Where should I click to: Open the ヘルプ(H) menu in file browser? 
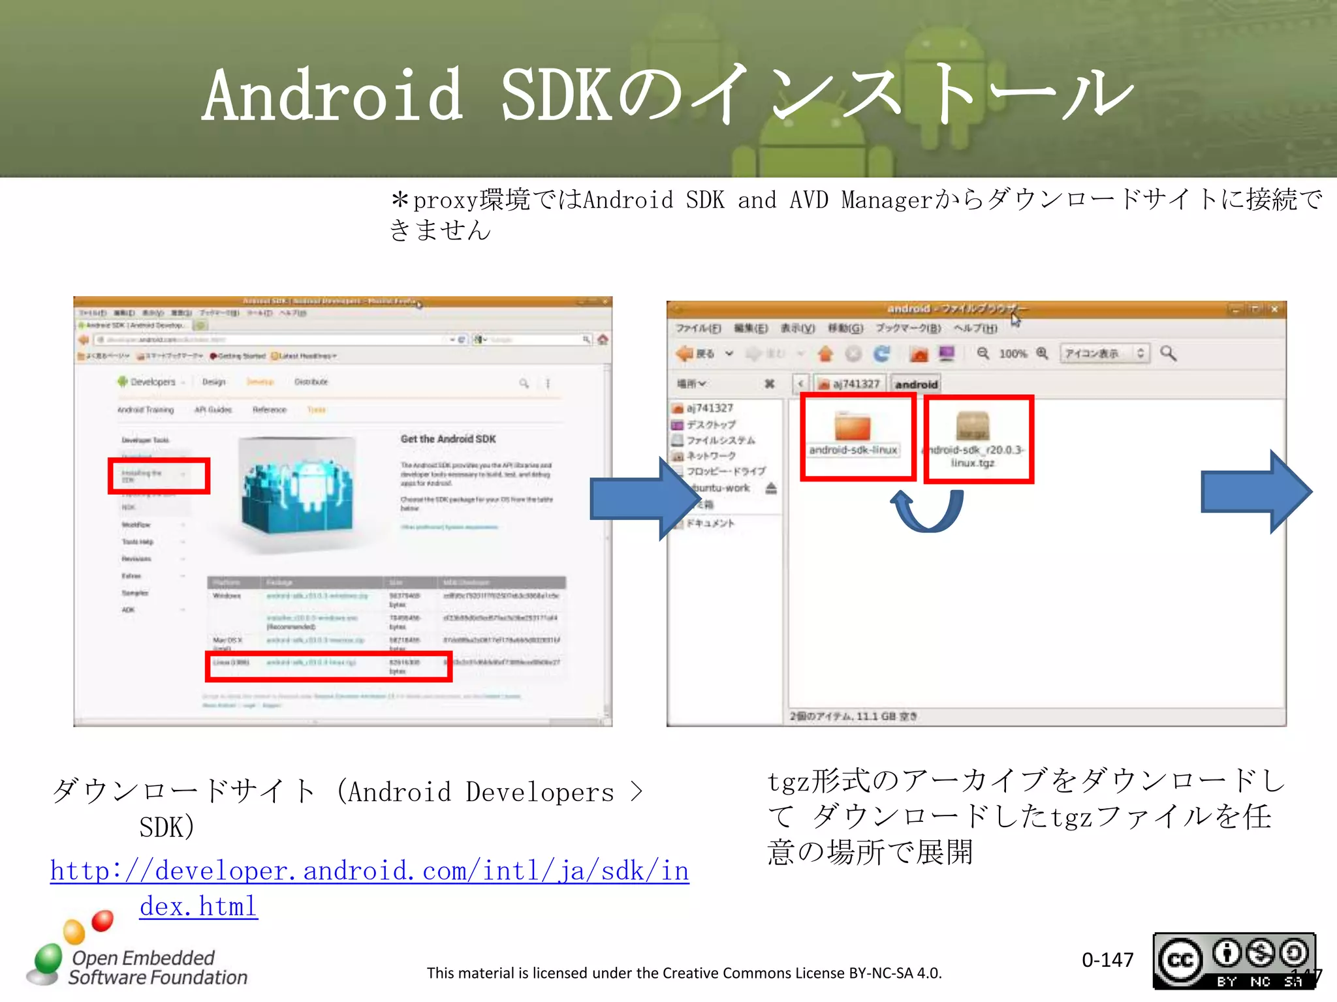click(x=975, y=328)
